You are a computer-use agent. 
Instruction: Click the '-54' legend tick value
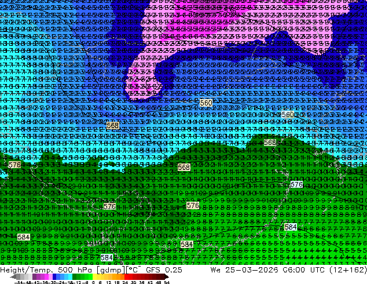(x=19, y=282)
